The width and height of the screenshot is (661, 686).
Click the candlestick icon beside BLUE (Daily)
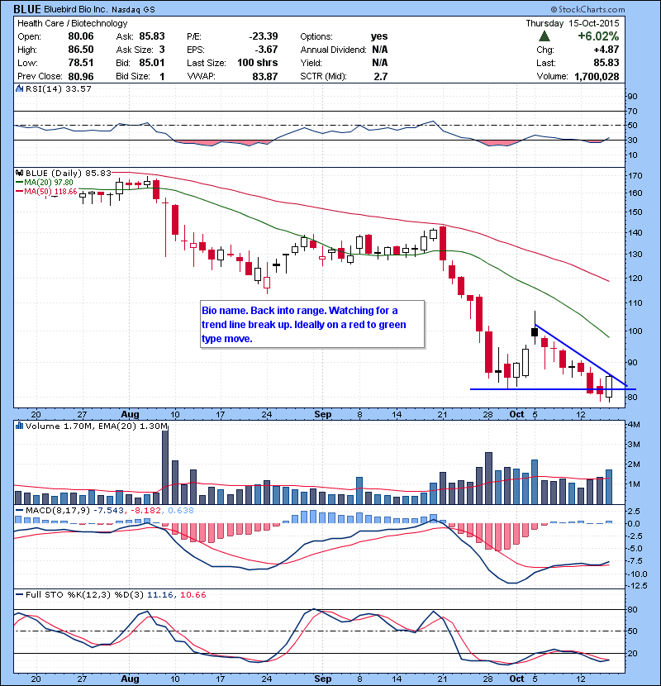(19, 173)
